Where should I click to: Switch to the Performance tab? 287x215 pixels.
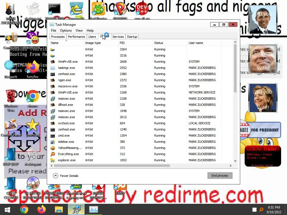76,37
